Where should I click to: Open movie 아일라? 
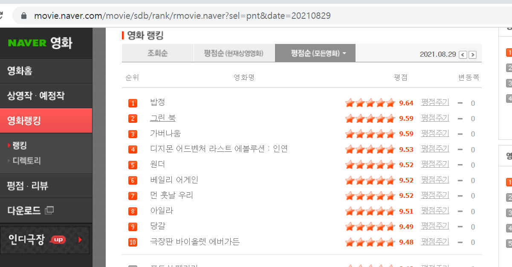(162, 211)
